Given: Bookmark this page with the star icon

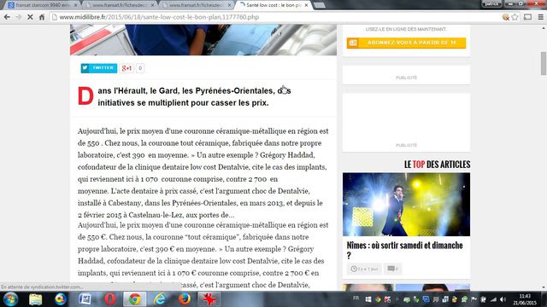Looking at the screenshot, I should point(515,17).
